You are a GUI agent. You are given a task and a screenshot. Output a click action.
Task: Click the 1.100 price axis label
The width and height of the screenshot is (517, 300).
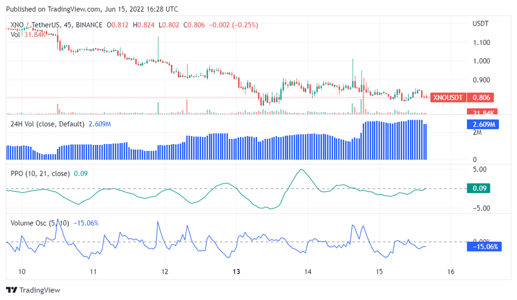point(480,42)
